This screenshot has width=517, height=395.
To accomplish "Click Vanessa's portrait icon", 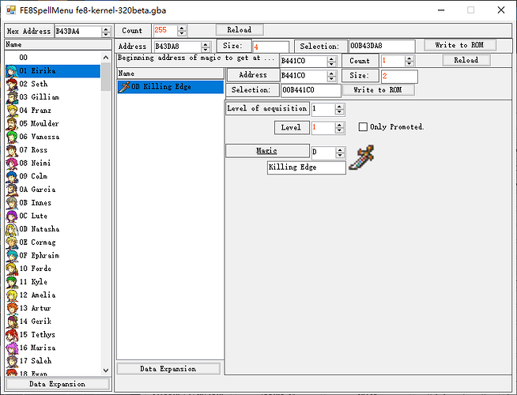I will [12, 137].
